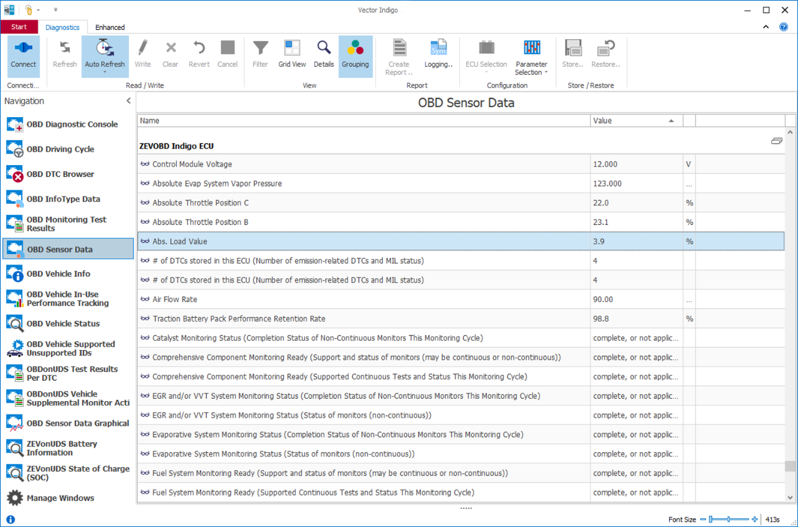Open ZEVonUDS Battery Information
798x527 pixels.
point(69,448)
